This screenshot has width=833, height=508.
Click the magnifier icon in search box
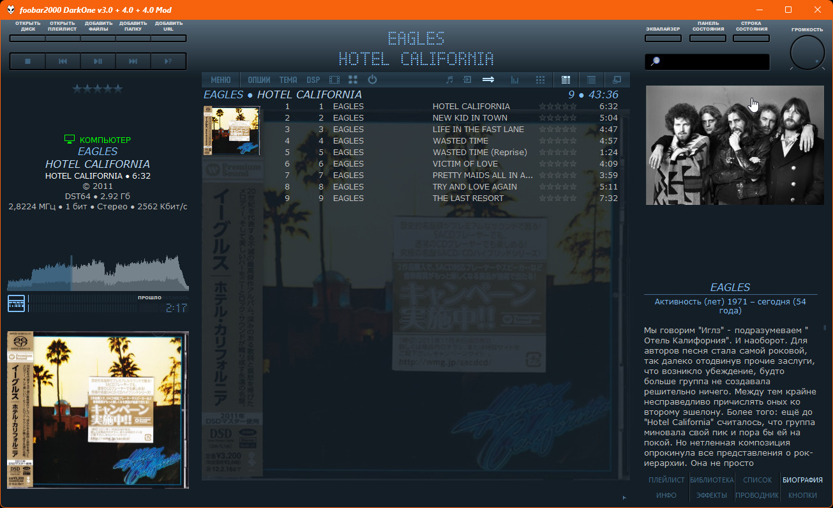655,62
